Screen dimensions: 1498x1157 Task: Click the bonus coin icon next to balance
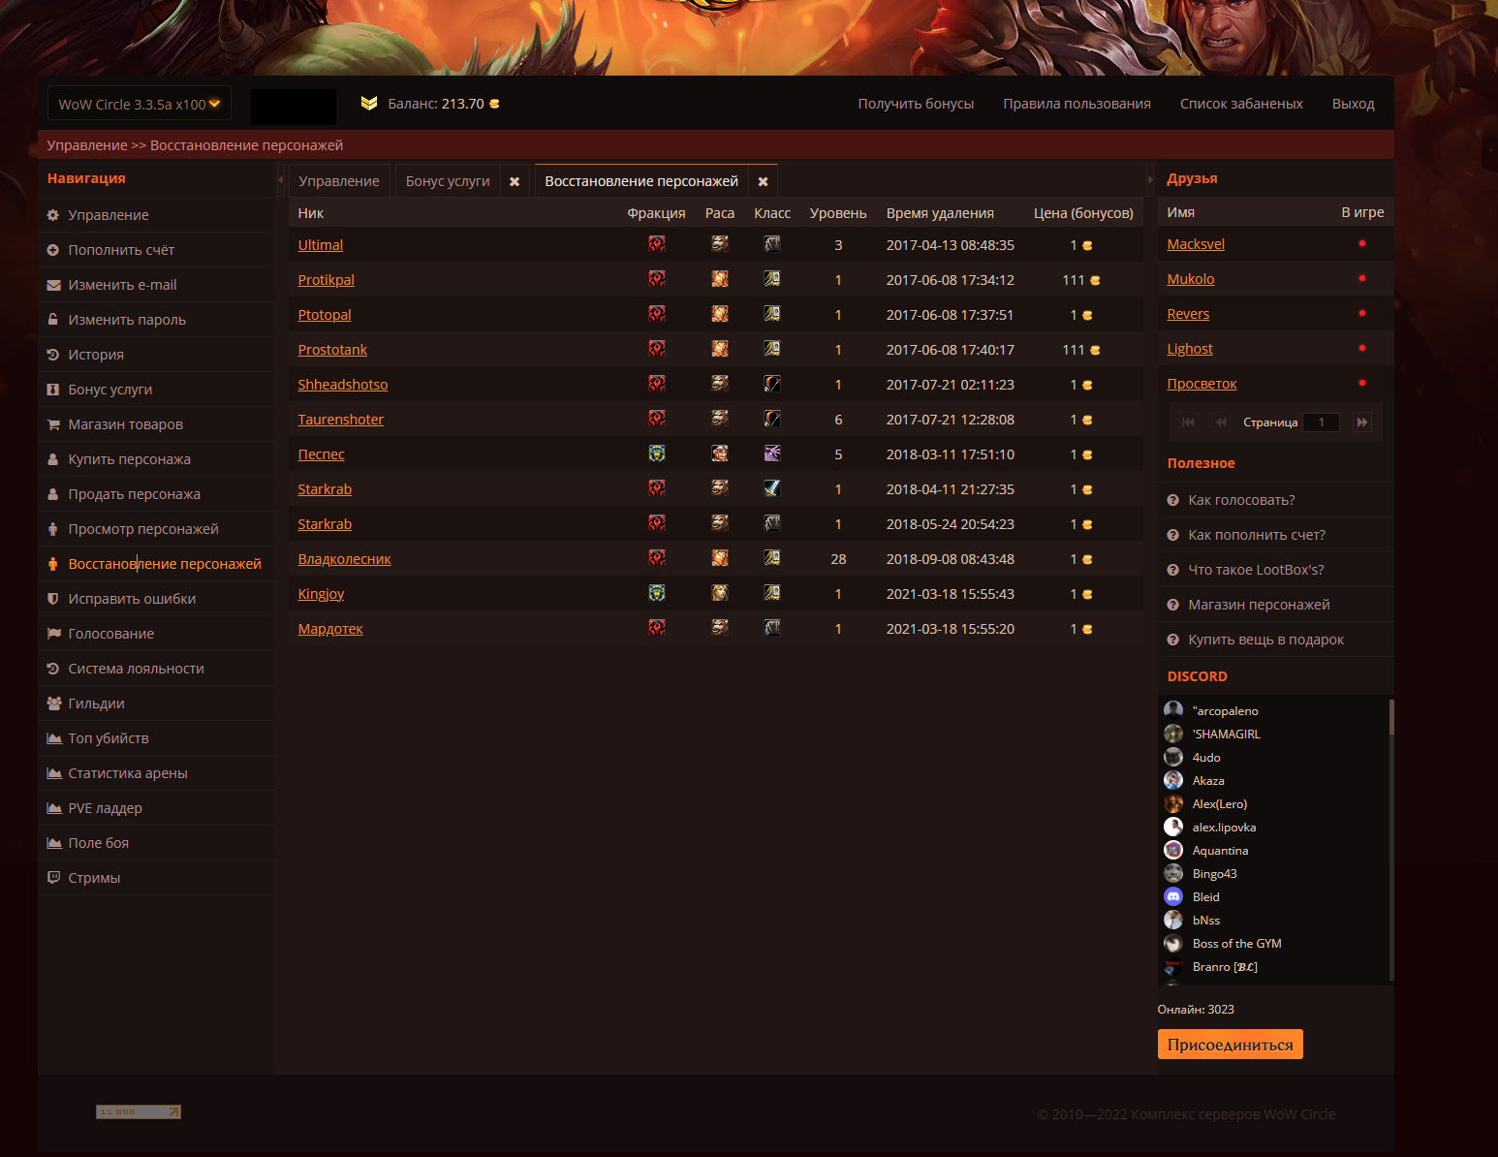[x=494, y=104]
